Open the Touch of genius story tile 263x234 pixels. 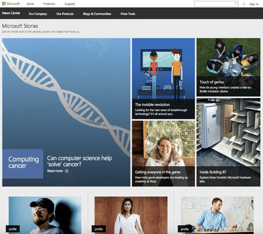(228, 67)
